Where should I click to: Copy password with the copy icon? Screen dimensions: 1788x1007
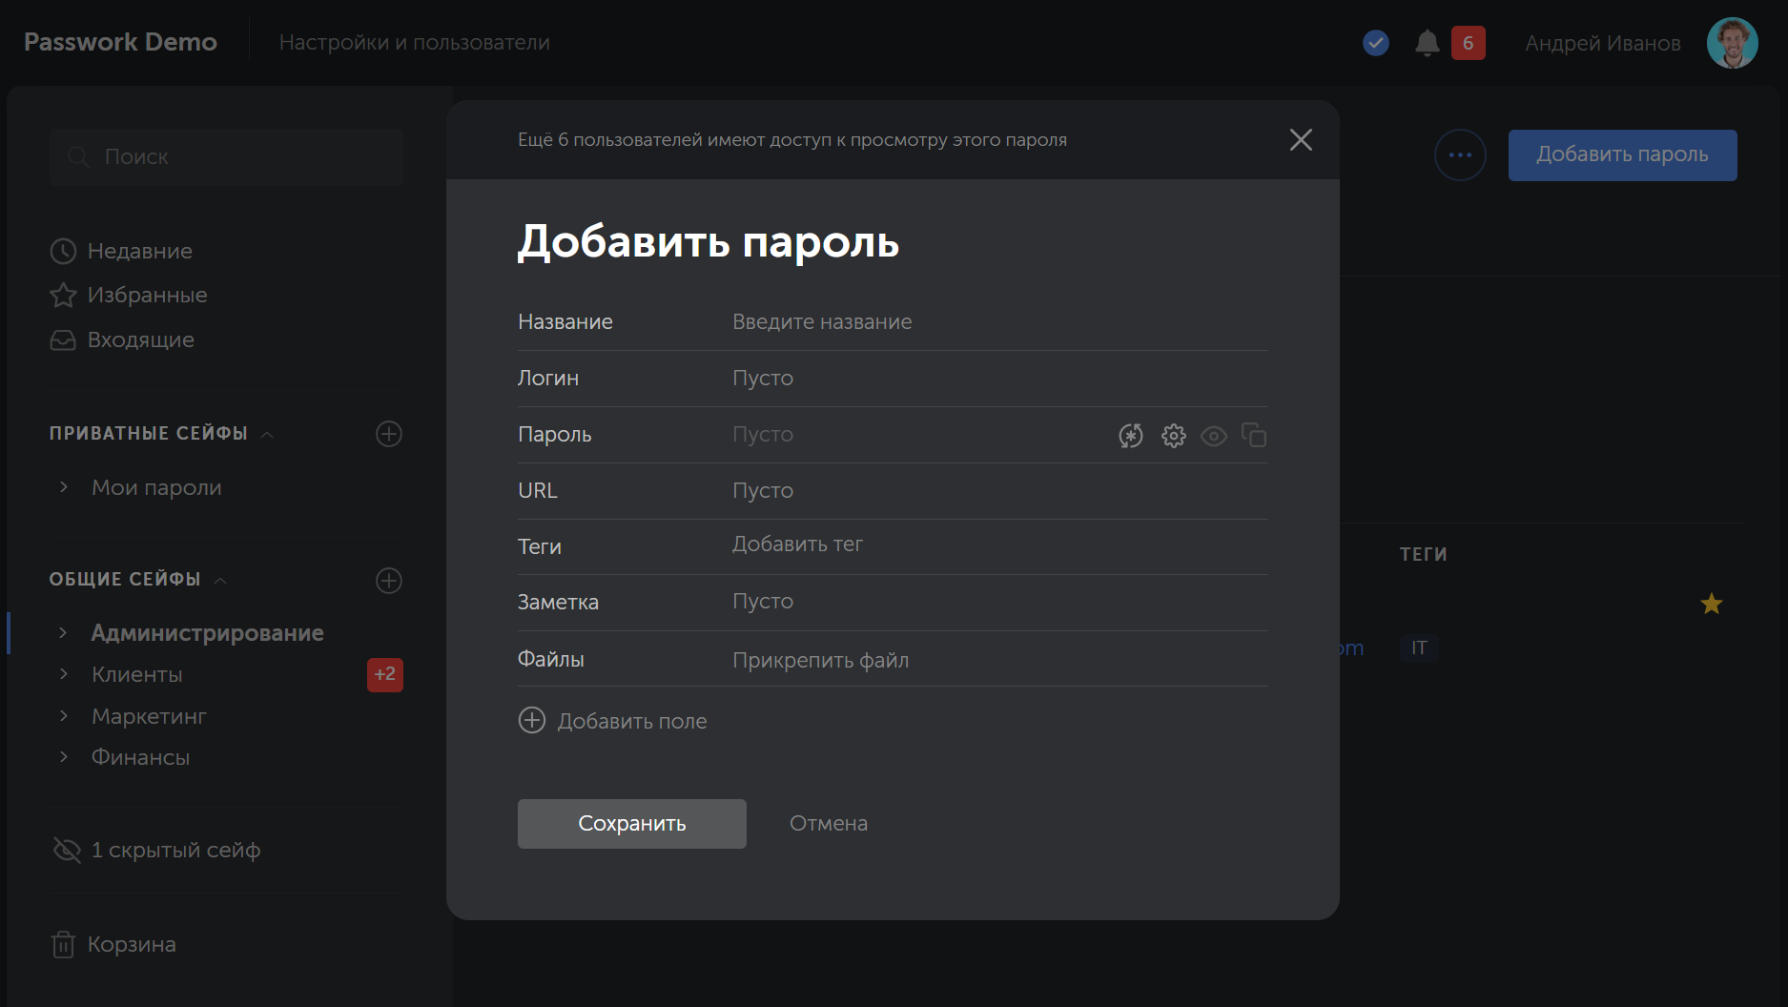tap(1254, 436)
